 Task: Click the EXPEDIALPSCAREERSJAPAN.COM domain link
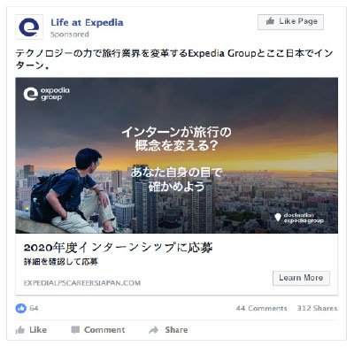tap(82, 283)
